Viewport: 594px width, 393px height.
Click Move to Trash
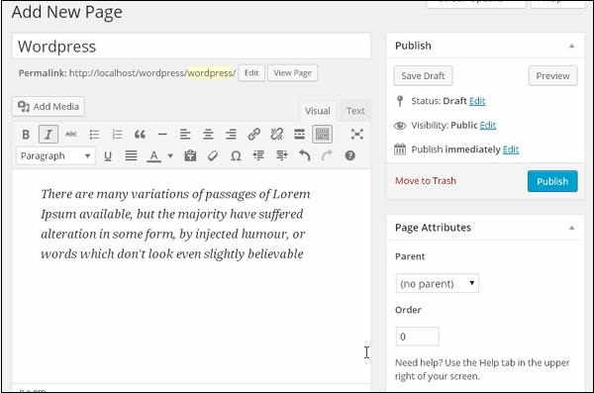(x=426, y=181)
